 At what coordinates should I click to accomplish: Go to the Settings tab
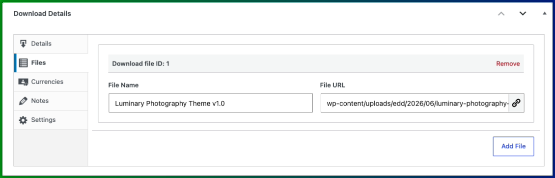coord(51,120)
